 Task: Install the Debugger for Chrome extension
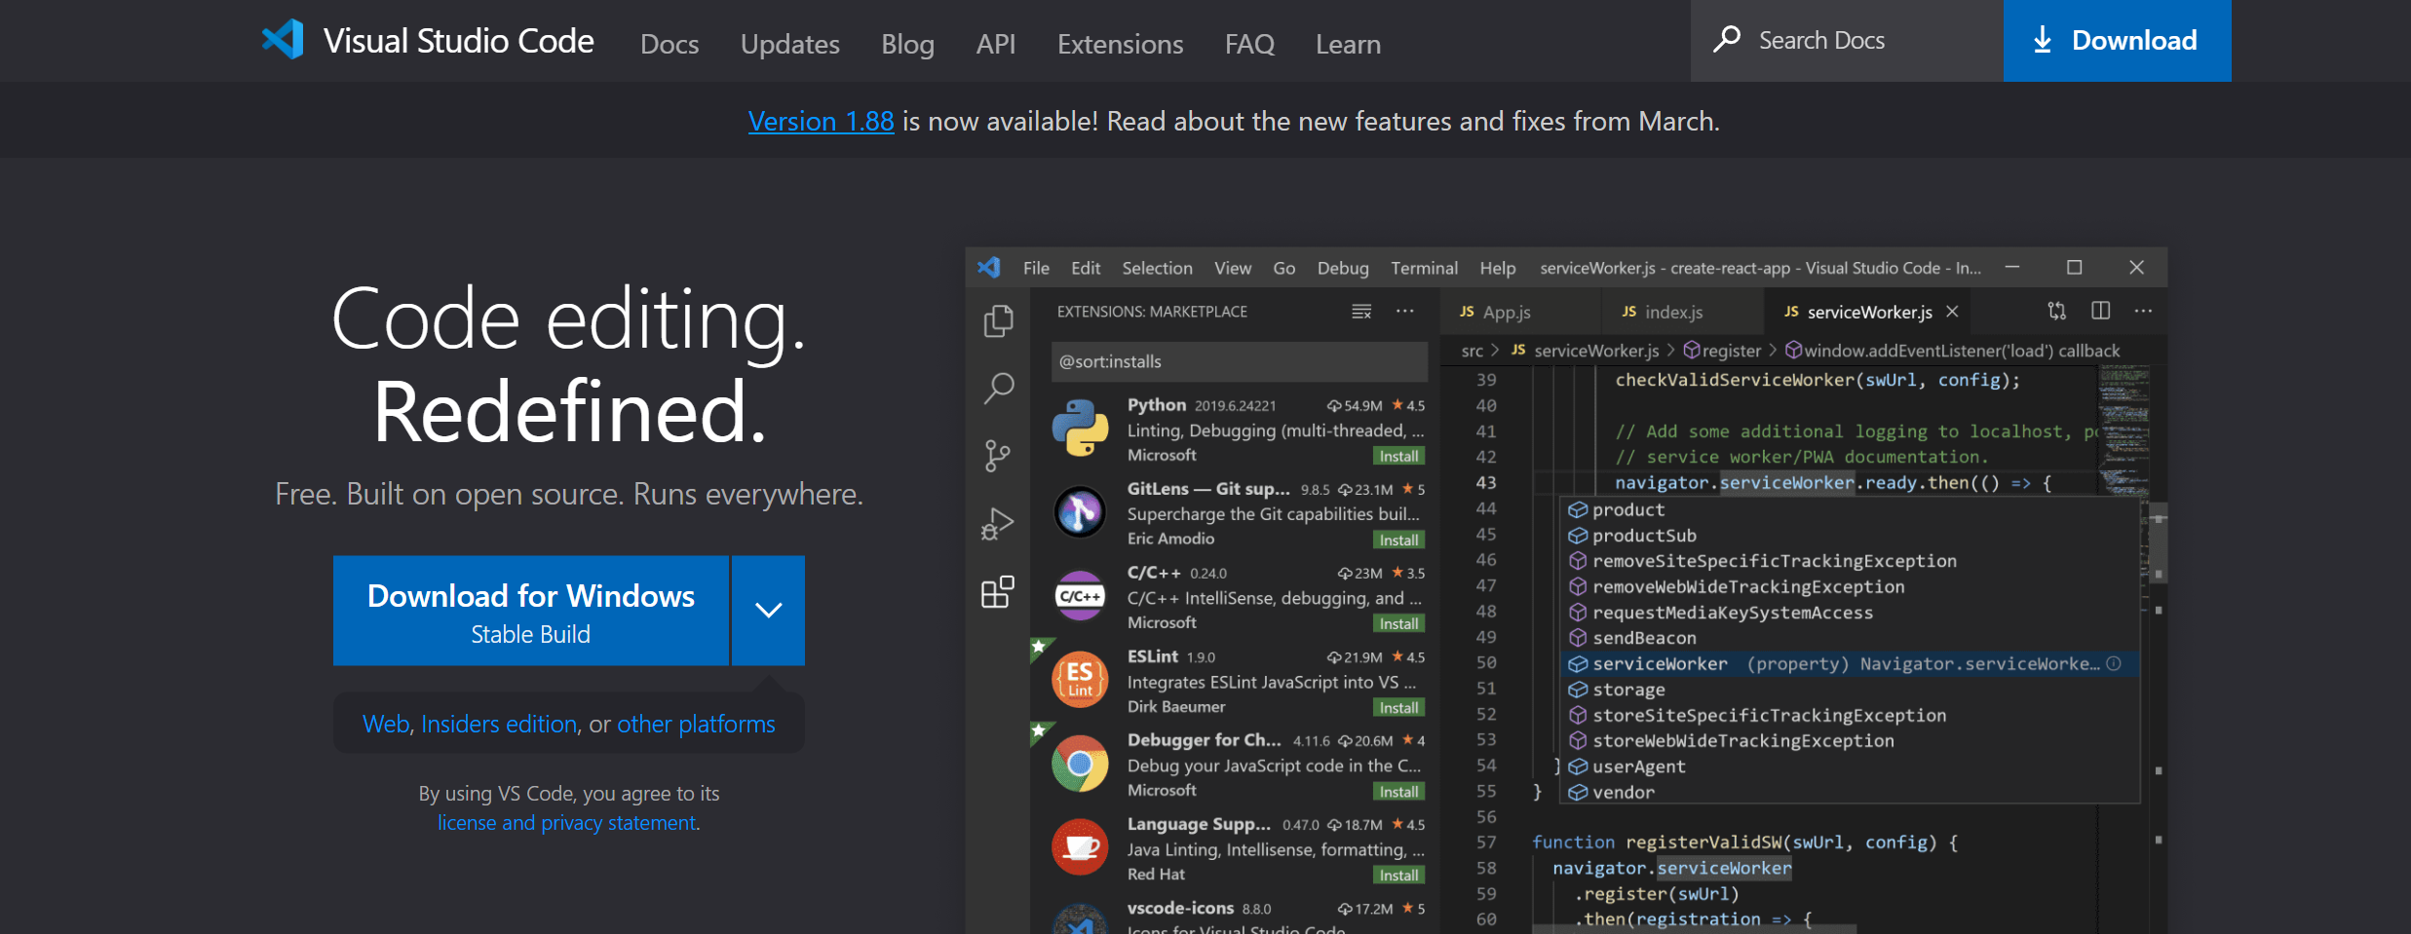(1398, 792)
